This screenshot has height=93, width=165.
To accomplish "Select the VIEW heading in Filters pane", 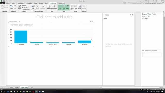I will pyautogui.click(x=105, y=18).
